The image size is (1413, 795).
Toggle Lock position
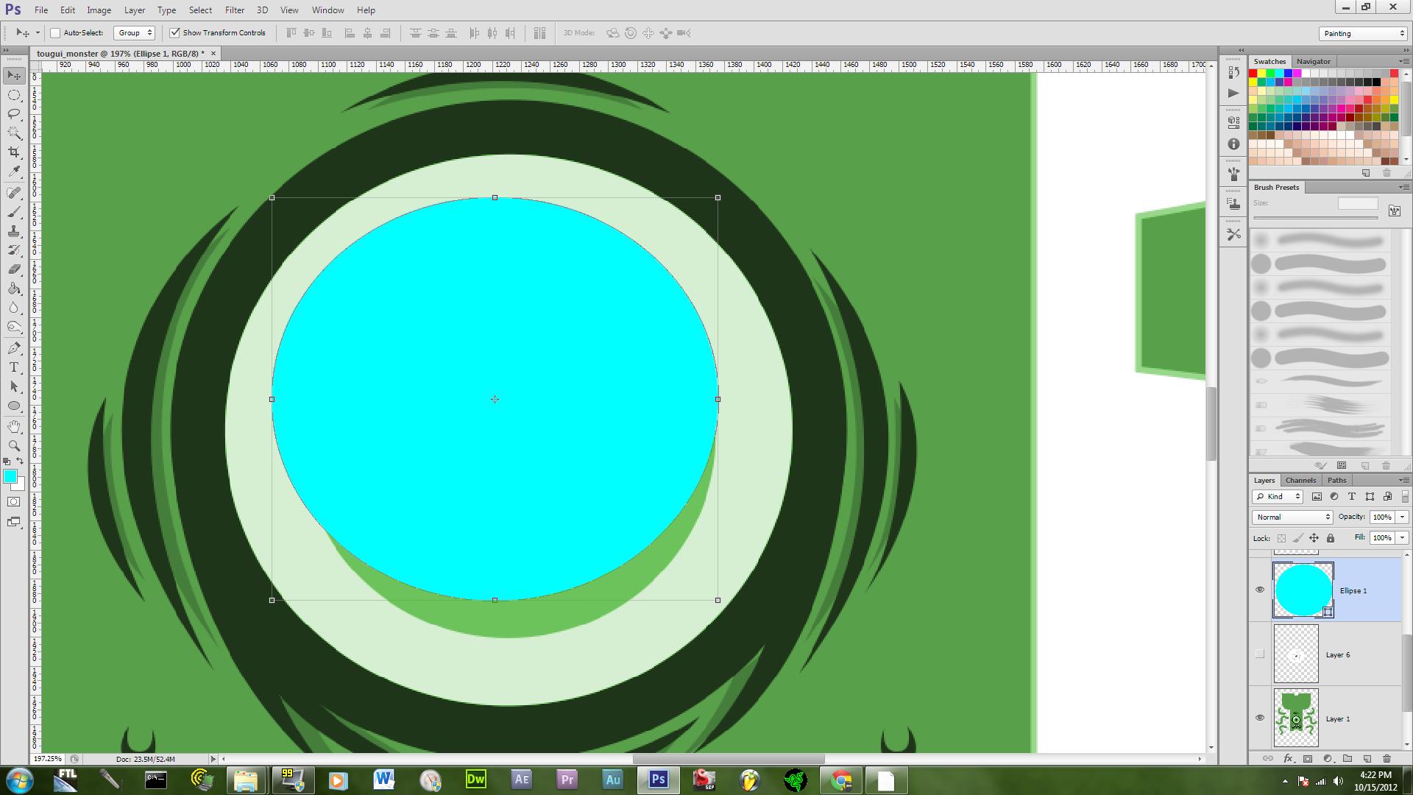tap(1314, 538)
